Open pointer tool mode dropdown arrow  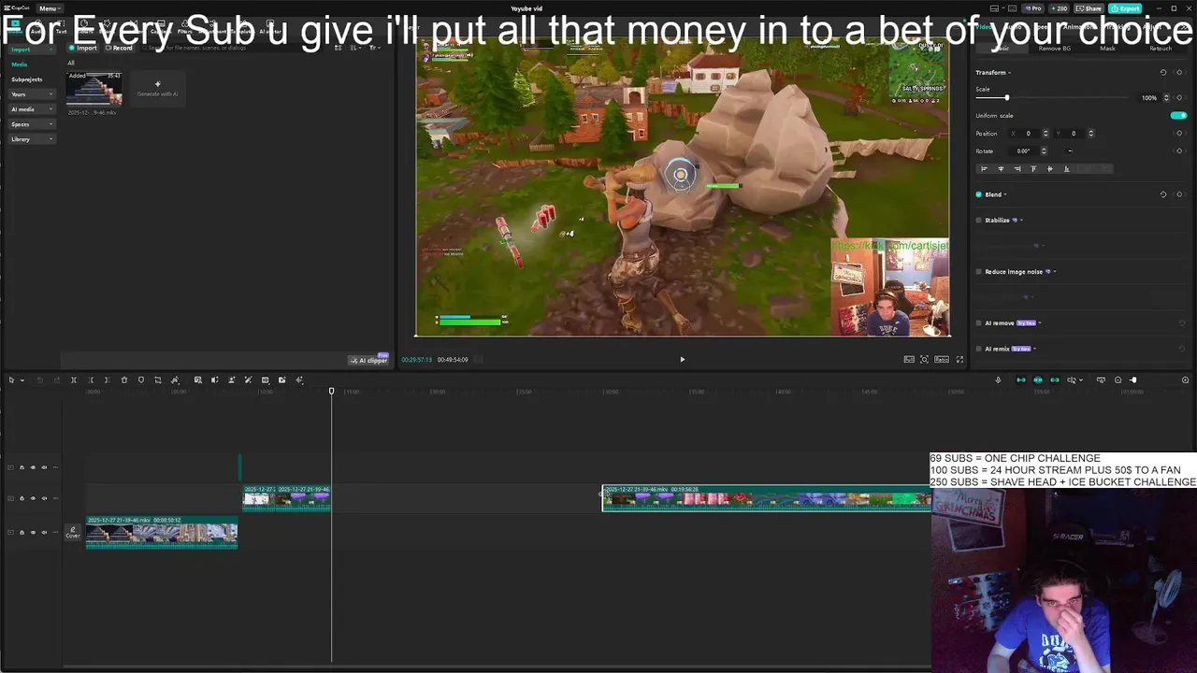[x=22, y=379]
